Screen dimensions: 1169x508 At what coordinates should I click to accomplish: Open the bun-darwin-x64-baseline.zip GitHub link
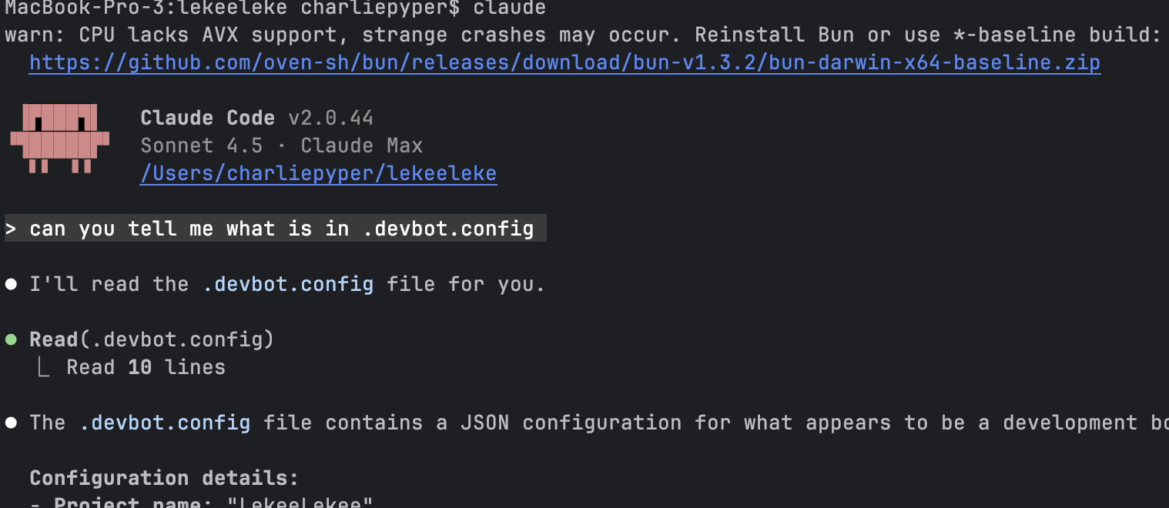pos(564,62)
